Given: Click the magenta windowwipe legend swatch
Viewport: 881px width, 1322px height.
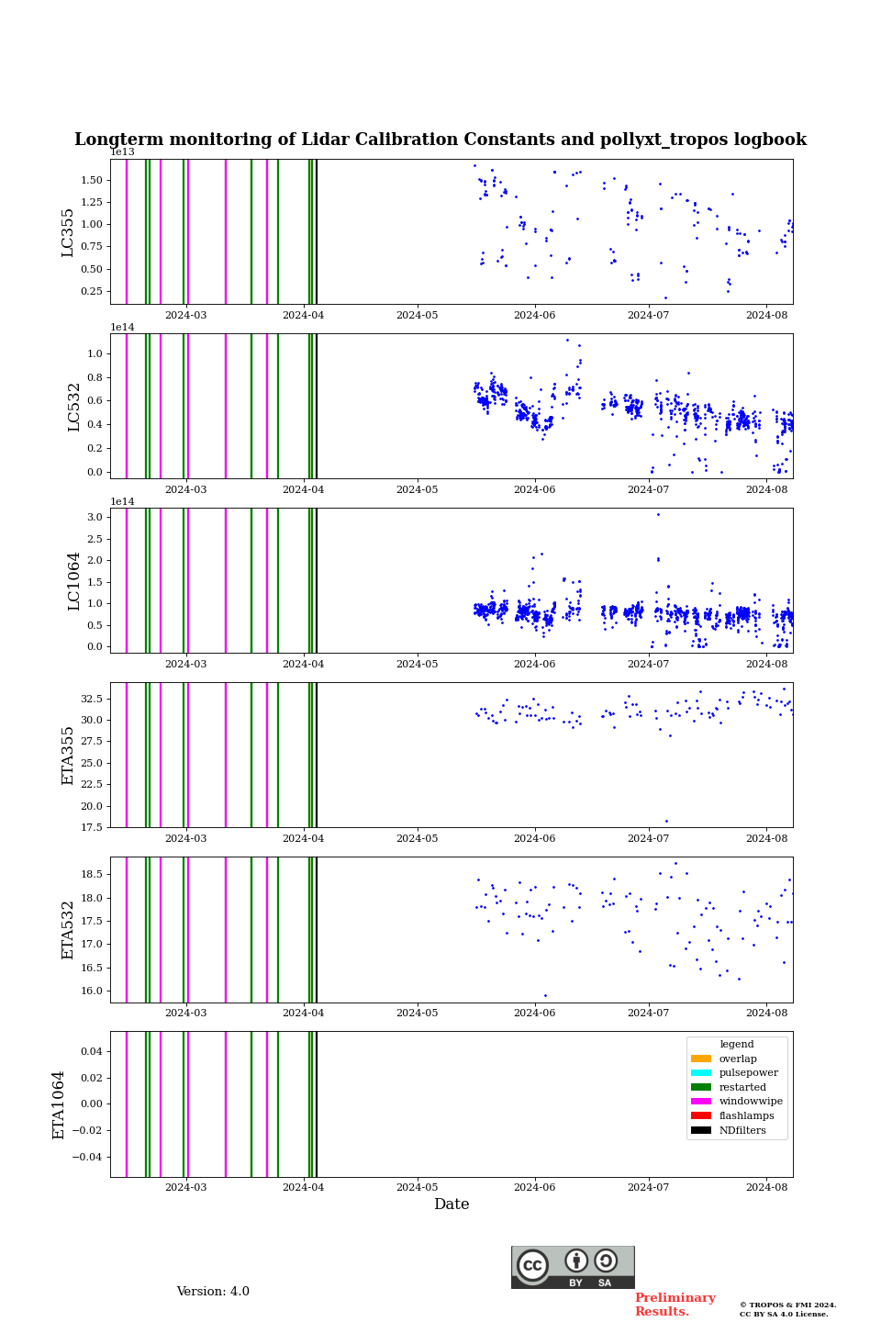Looking at the screenshot, I should (x=701, y=1102).
